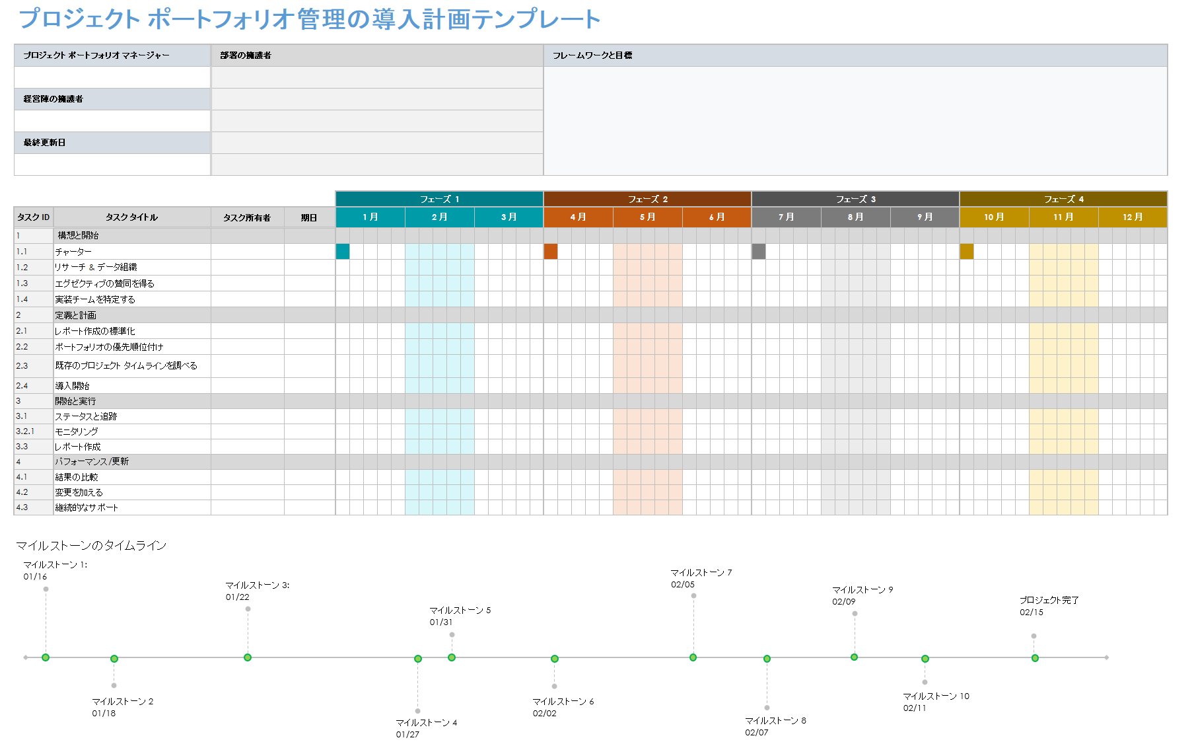This screenshot has height=744, width=1194.
Task: Click the input cell under 最終更新日
Action: click(112, 165)
